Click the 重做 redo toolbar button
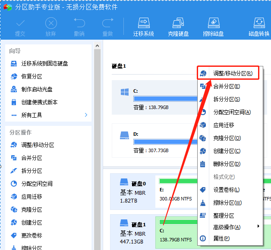 pyautogui.click(x=107, y=27)
